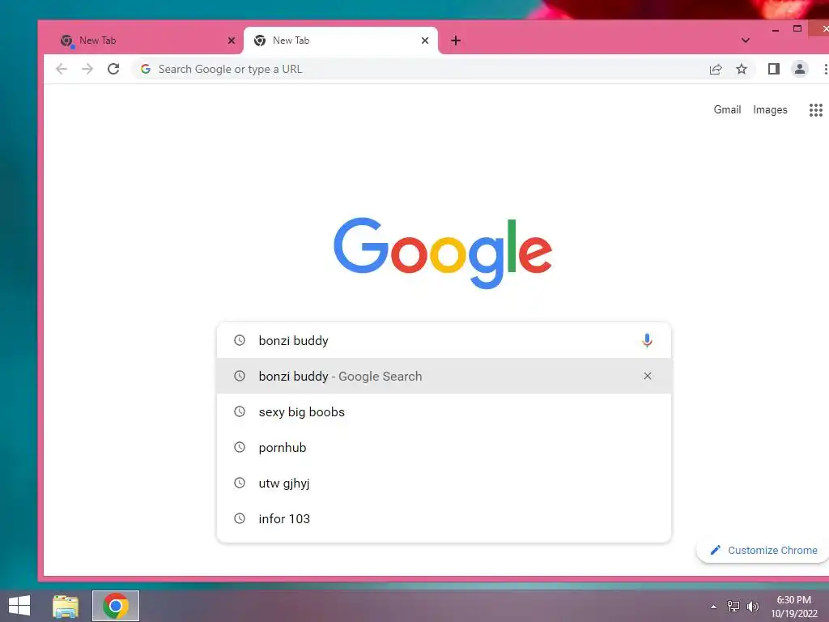Open the volume tray icon
Screen dimensions: 829x622
(752, 607)
